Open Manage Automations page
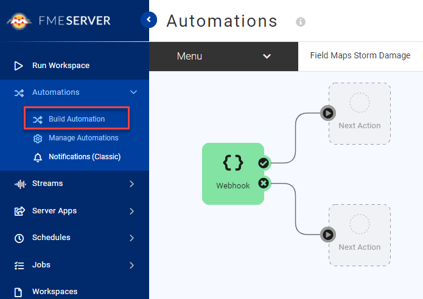Image resolution: width=423 pixels, height=299 pixels. pos(83,138)
